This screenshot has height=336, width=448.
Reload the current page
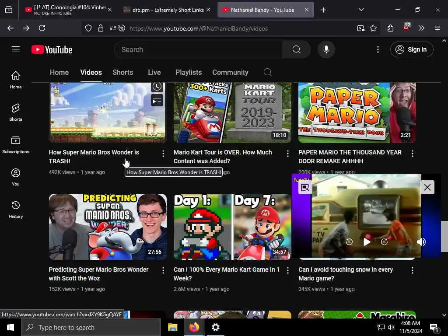pos(42,28)
